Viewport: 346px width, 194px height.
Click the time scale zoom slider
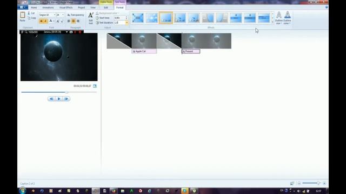tap(312, 183)
